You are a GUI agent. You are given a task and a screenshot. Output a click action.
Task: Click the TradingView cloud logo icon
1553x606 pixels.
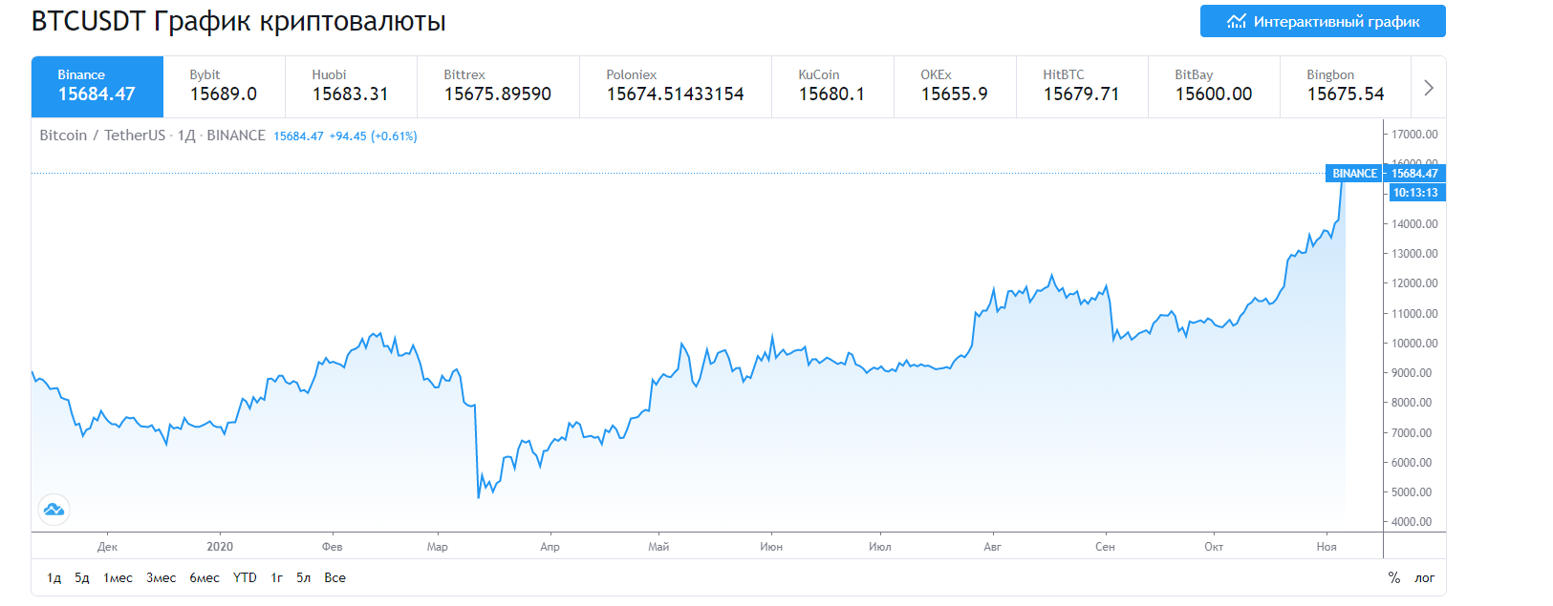pyautogui.click(x=54, y=509)
